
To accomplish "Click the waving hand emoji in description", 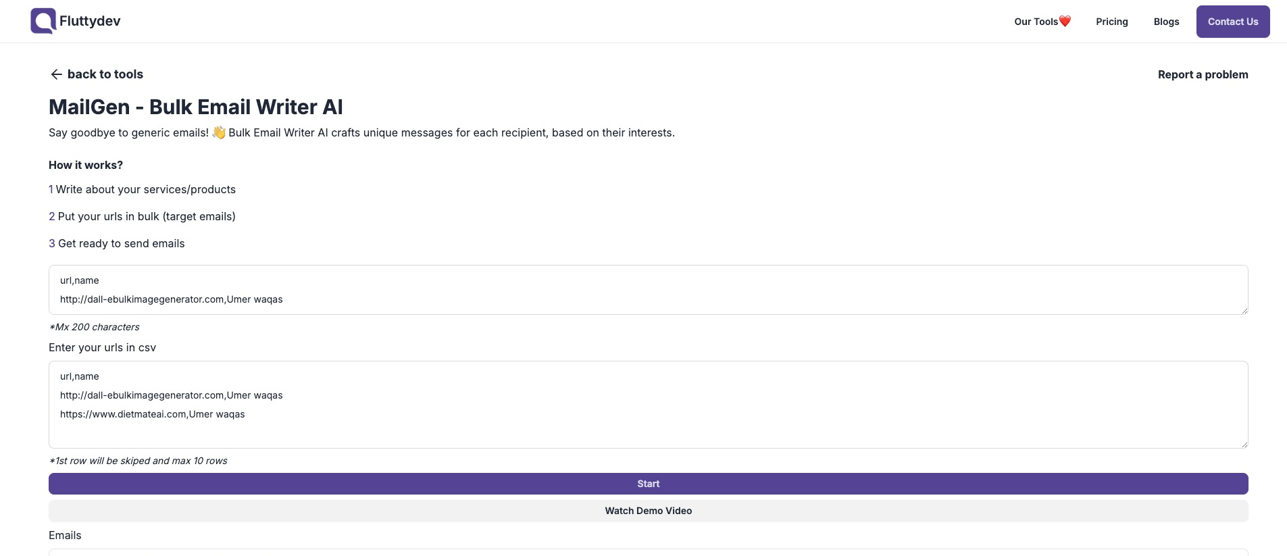I will [x=219, y=132].
